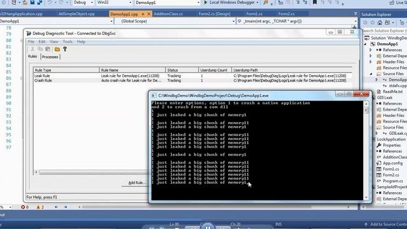Click Back arrow in Solution Explorer toolbar
Viewport: 407px width, 229px height.
click(365, 23)
